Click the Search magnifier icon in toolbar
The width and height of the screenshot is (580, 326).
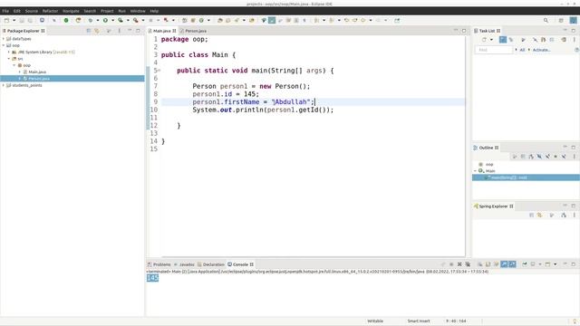pos(546,20)
